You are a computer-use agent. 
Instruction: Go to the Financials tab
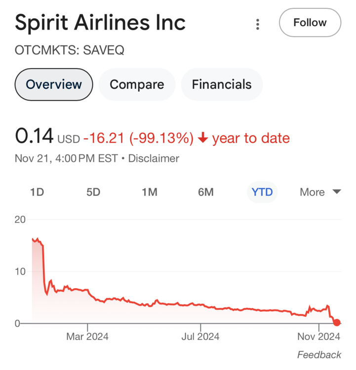[x=222, y=84]
